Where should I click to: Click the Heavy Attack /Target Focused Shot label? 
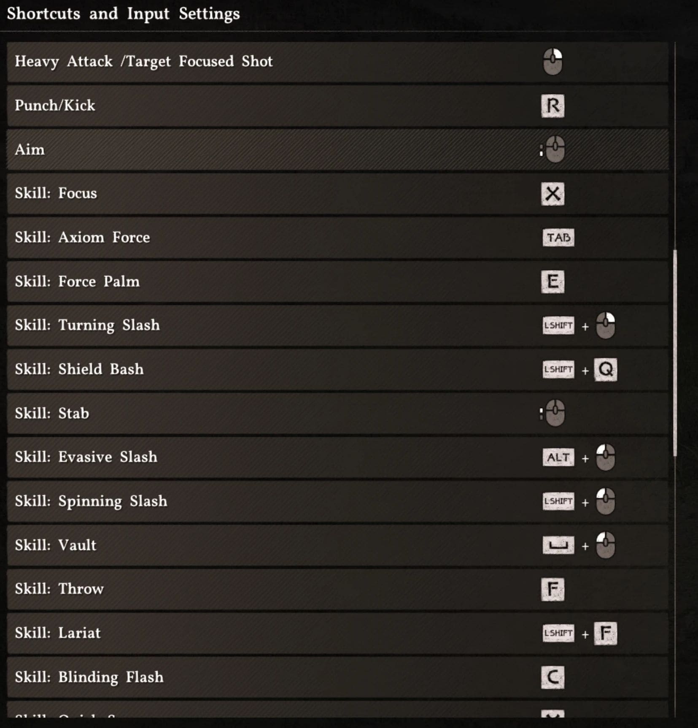pyautogui.click(x=144, y=62)
